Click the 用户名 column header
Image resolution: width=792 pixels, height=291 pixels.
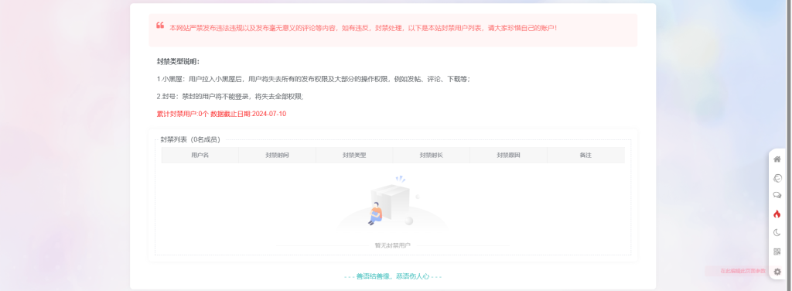(200, 155)
